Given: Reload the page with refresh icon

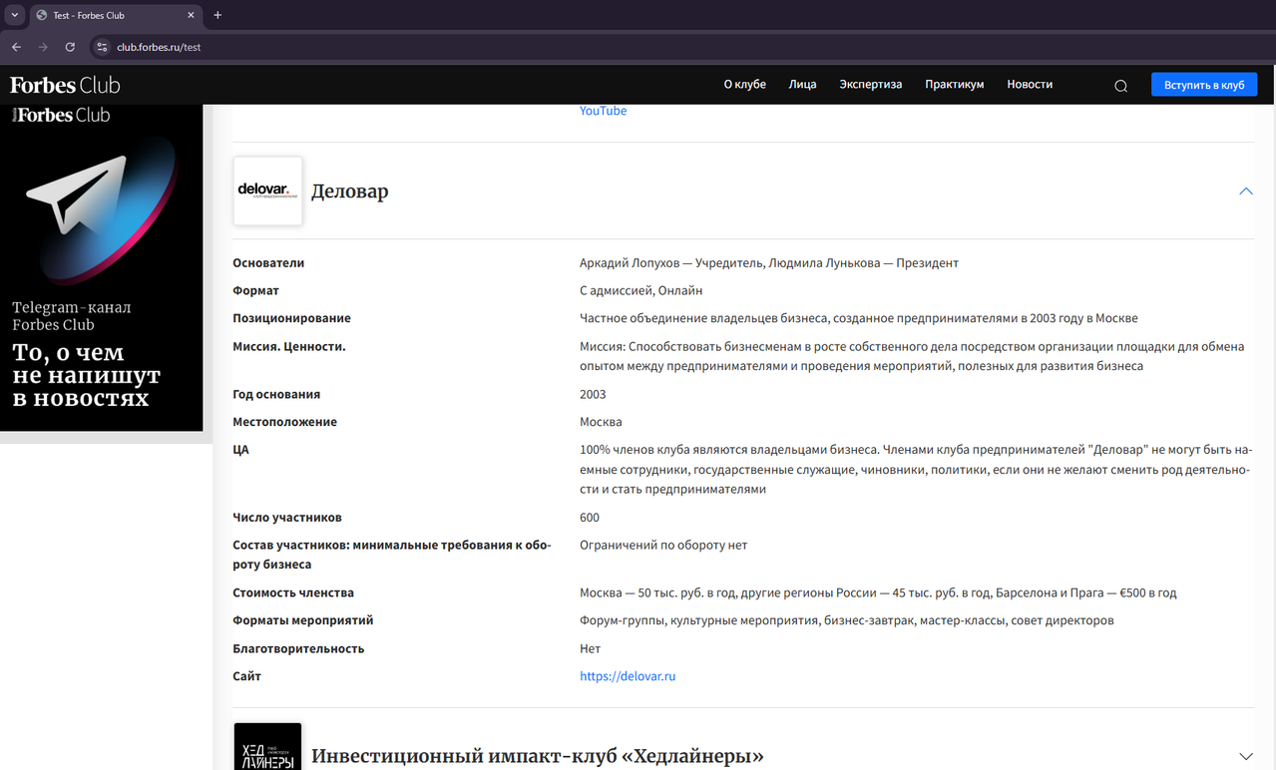Looking at the screenshot, I should pyautogui.click(x=70, y=47).
